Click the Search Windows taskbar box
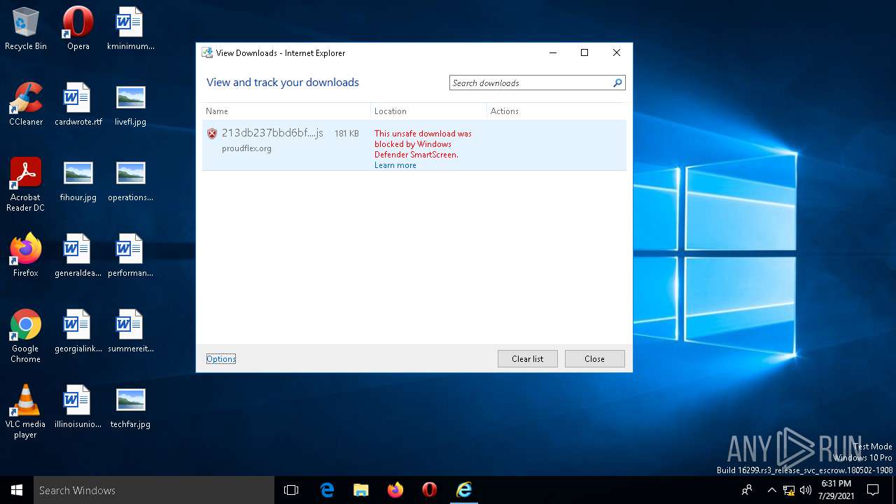 tap(154, 490)
